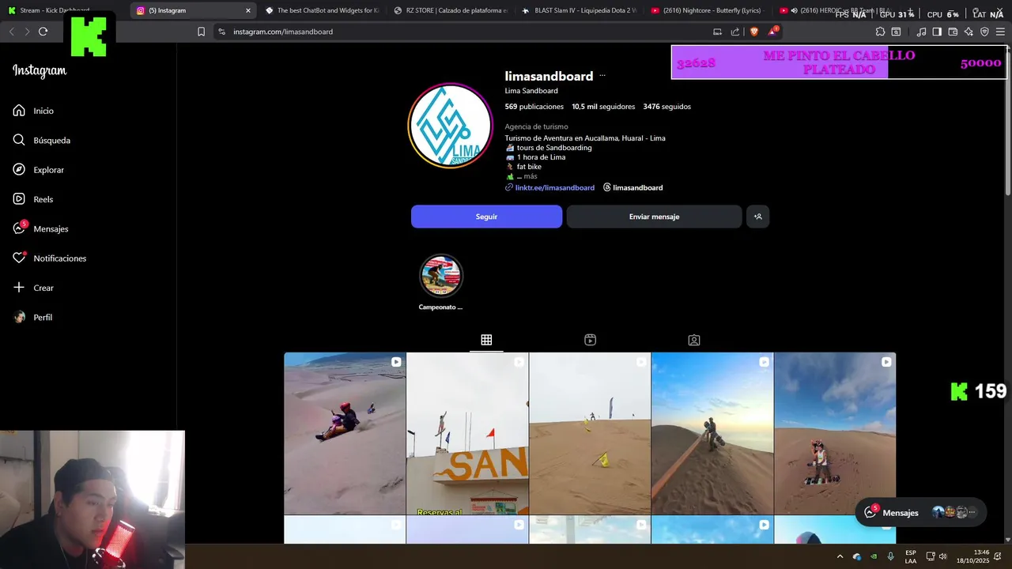Switch to ChatBot and Widgets tab
This screenshot has height=569, width=1012.
point(323,10)
